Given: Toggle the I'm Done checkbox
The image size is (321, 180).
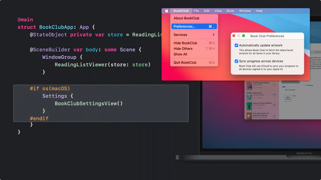Looking at the screenshot, I should tap(304, 85).
